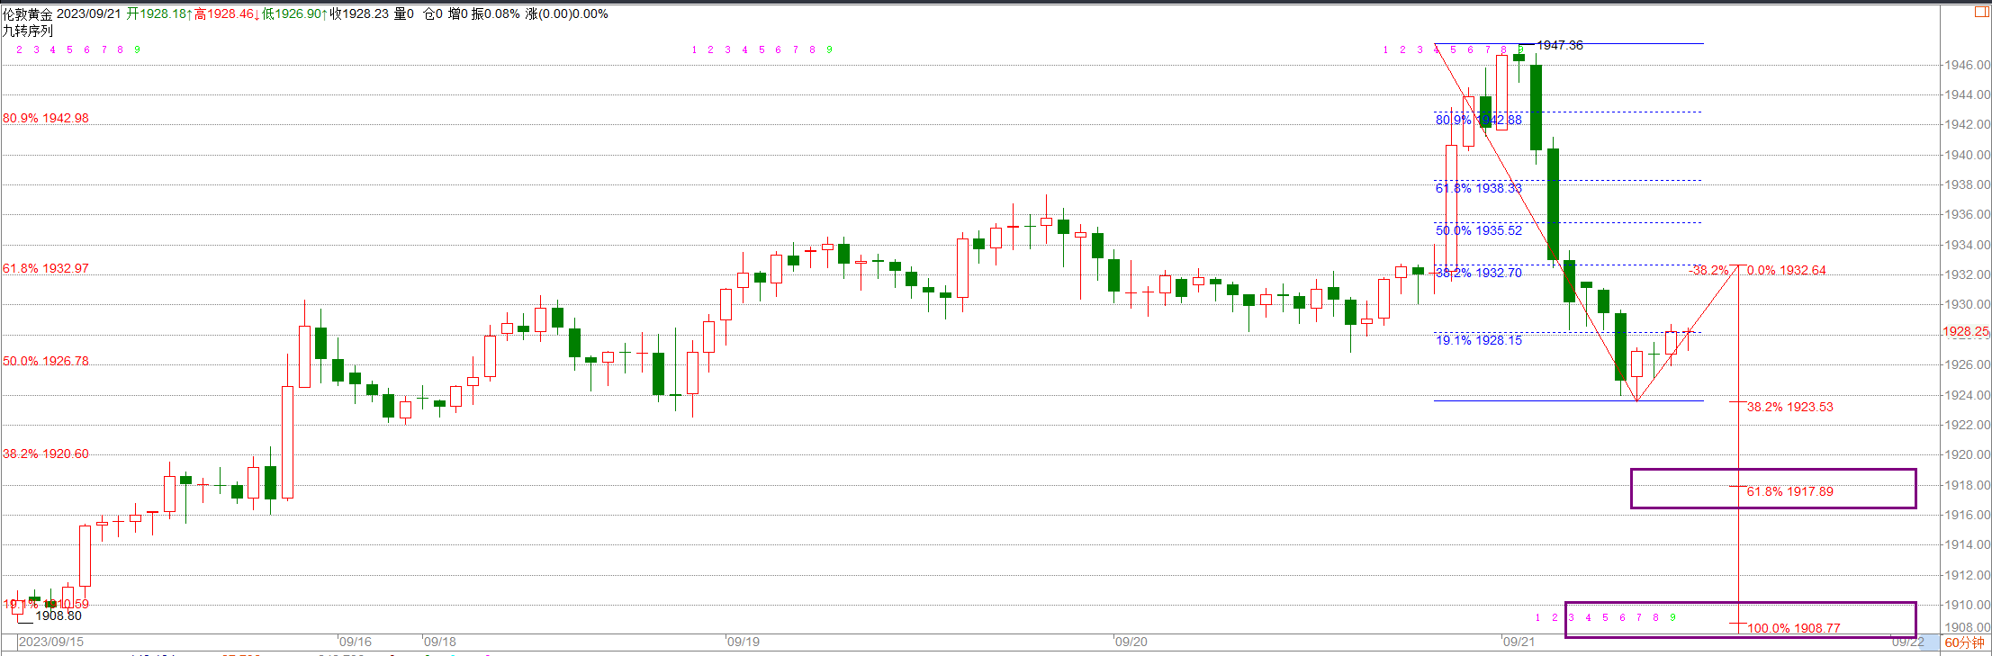1992x656 pixels.
Task: Click the blue 61.8% 1938.33 Fibonacci label
Action: [1478, 188]
